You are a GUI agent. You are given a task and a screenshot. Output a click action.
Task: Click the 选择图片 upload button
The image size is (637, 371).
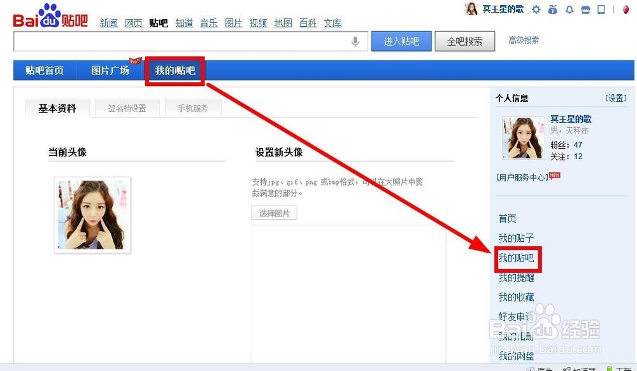coord(274,213)
